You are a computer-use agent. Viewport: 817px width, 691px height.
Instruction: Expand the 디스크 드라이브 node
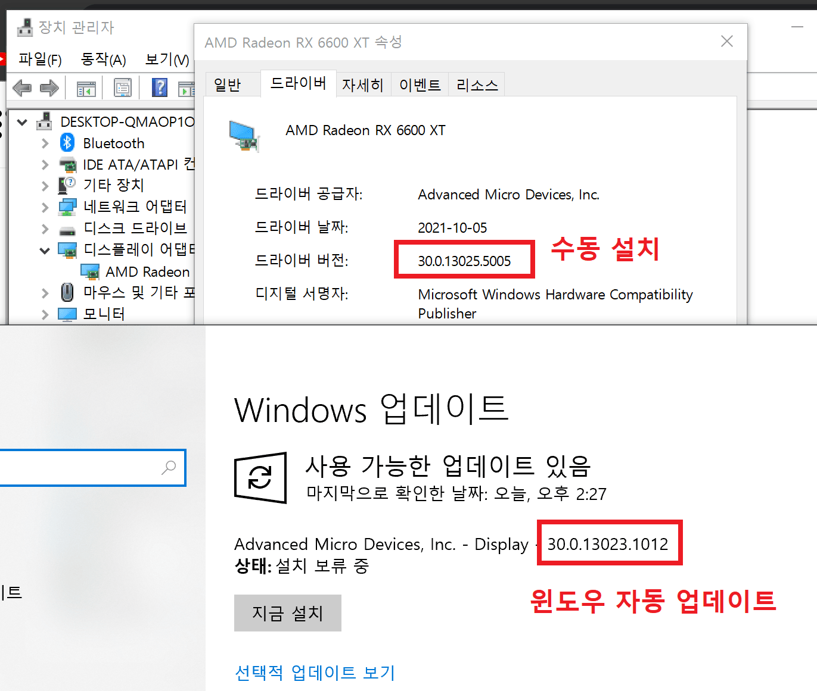[x=45, y=229]
